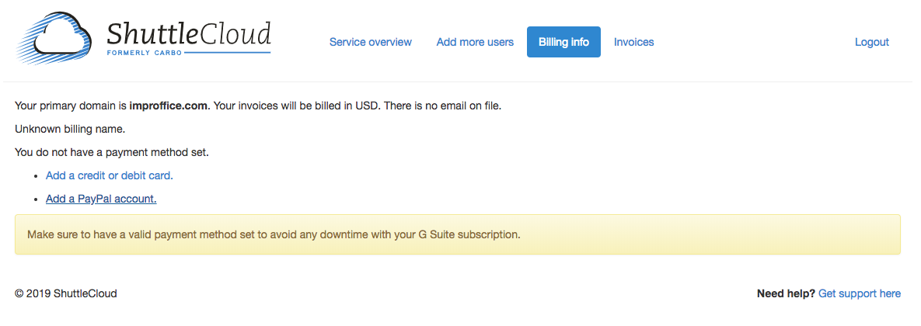Screen dimensions: 921x326
Task: Click the ShuttleCloud wordmark text in header
Action: tap(189, 34)
